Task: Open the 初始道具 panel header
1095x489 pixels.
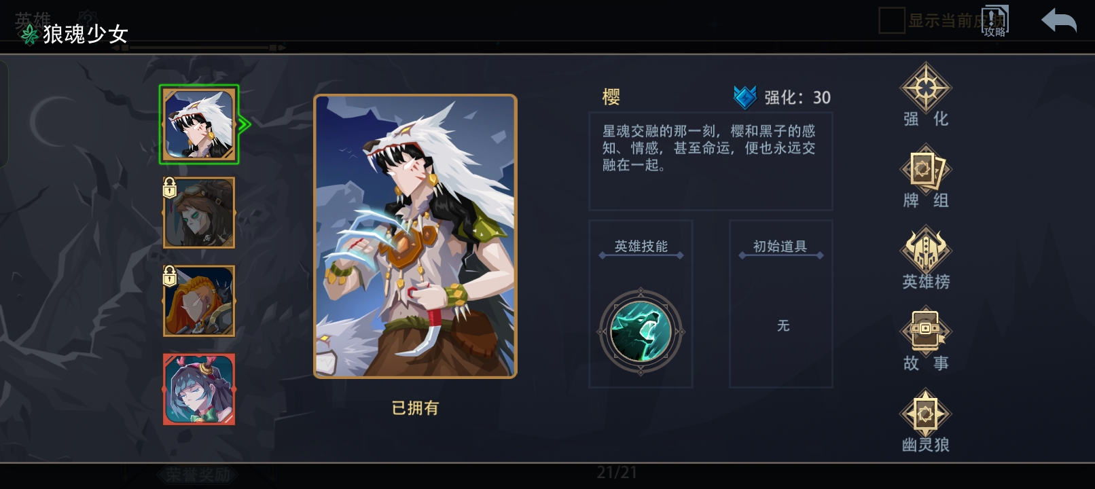Action: click(780, 247)
